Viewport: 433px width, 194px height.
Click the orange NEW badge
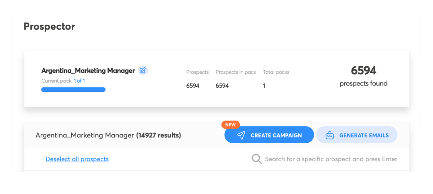(230, 125)
